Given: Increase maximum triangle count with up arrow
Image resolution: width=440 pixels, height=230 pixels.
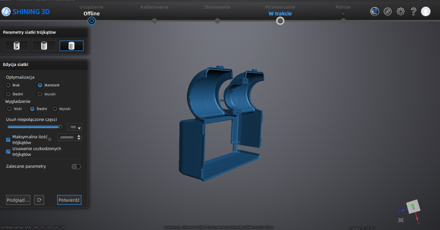Looking at the screenshot, I should [79, 136].
